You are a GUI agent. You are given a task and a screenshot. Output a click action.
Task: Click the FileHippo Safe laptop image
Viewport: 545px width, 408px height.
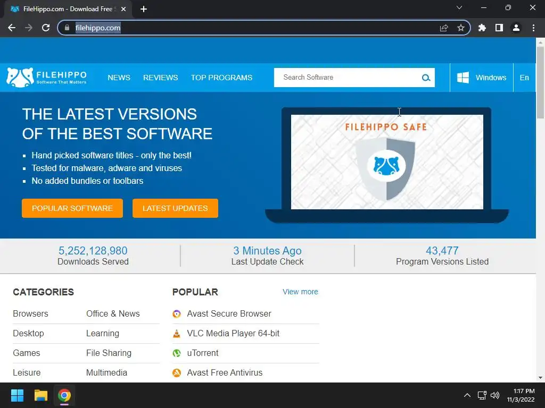pyautogui.click(x=387, y=165)
